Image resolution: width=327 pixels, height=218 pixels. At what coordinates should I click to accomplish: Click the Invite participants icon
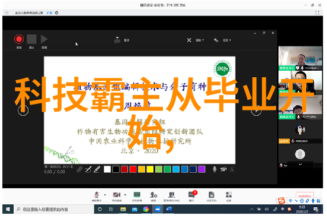[153, 195]
